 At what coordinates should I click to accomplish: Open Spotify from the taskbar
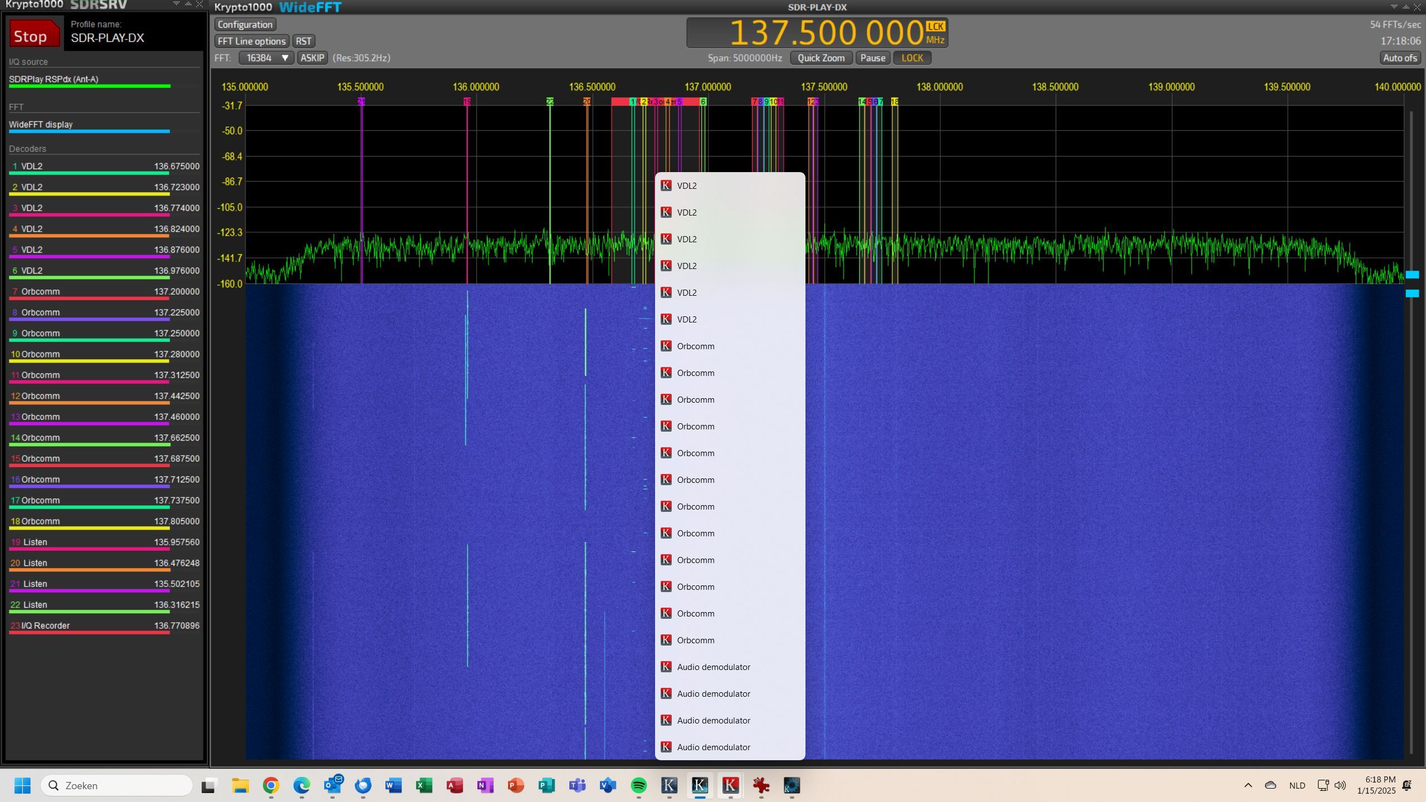click(638, 785)
